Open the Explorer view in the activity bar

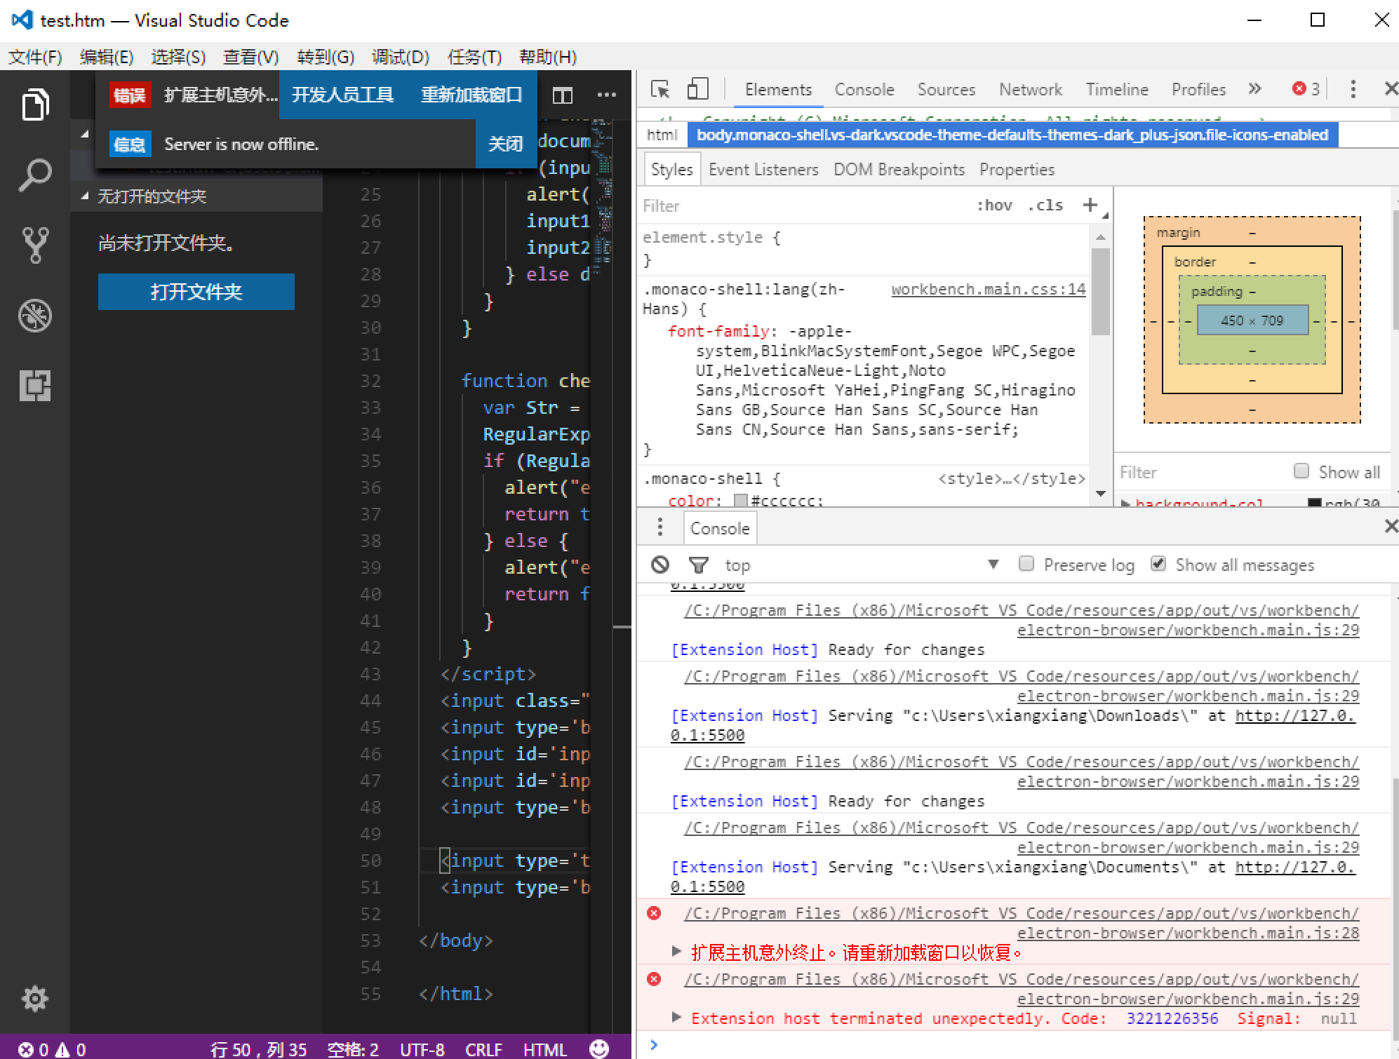tap(35, 104)
